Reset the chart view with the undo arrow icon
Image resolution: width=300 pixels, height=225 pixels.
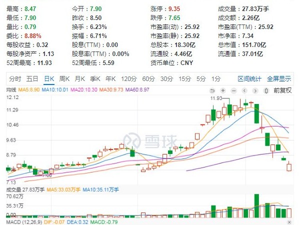click(212, 90)
